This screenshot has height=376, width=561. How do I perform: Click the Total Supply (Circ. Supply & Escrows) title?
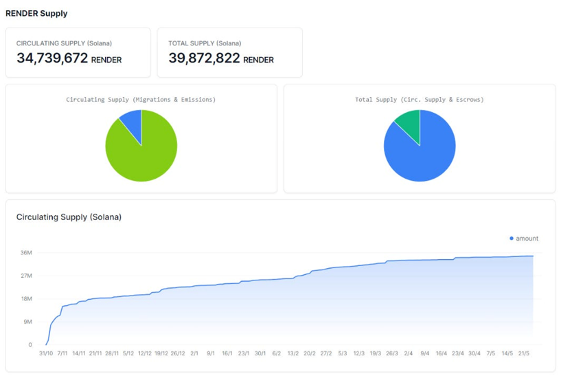coord(420,100)
